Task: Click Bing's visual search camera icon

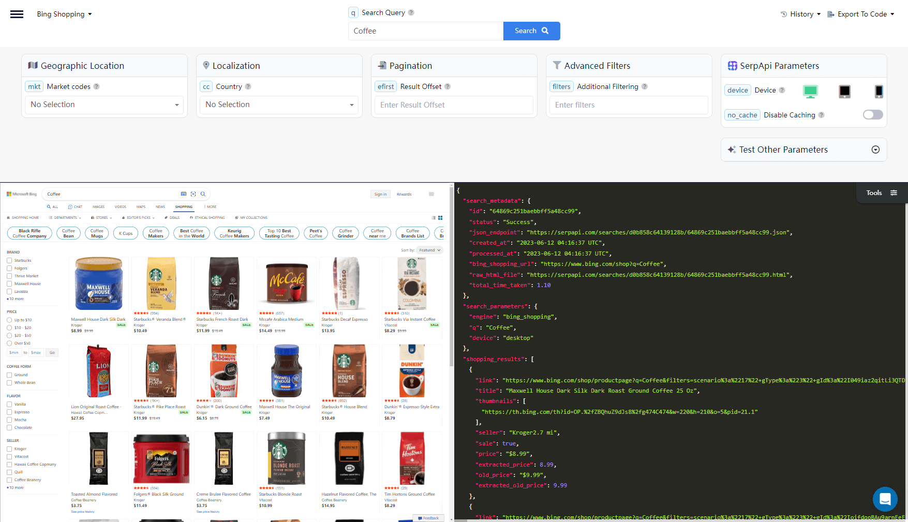Action: point(193,193)
